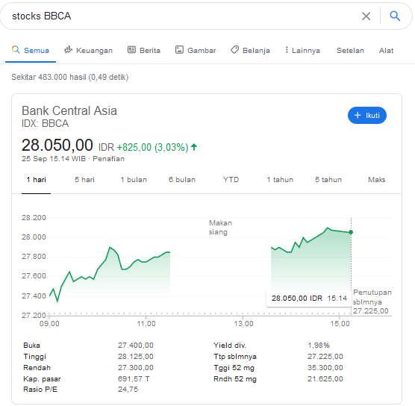Select the YTD chart range
The width and height of the screenshot is (415, 406).
pyautogui.click(x=231, y=179)
